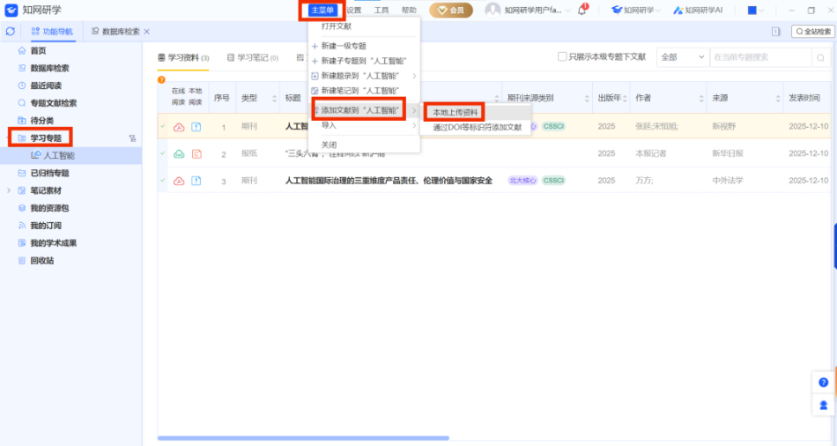Image resolution: width=837 pixels, height=446 pixels.
Task: Click online-read cloud icon in row 1
Action: coord(179,127)
